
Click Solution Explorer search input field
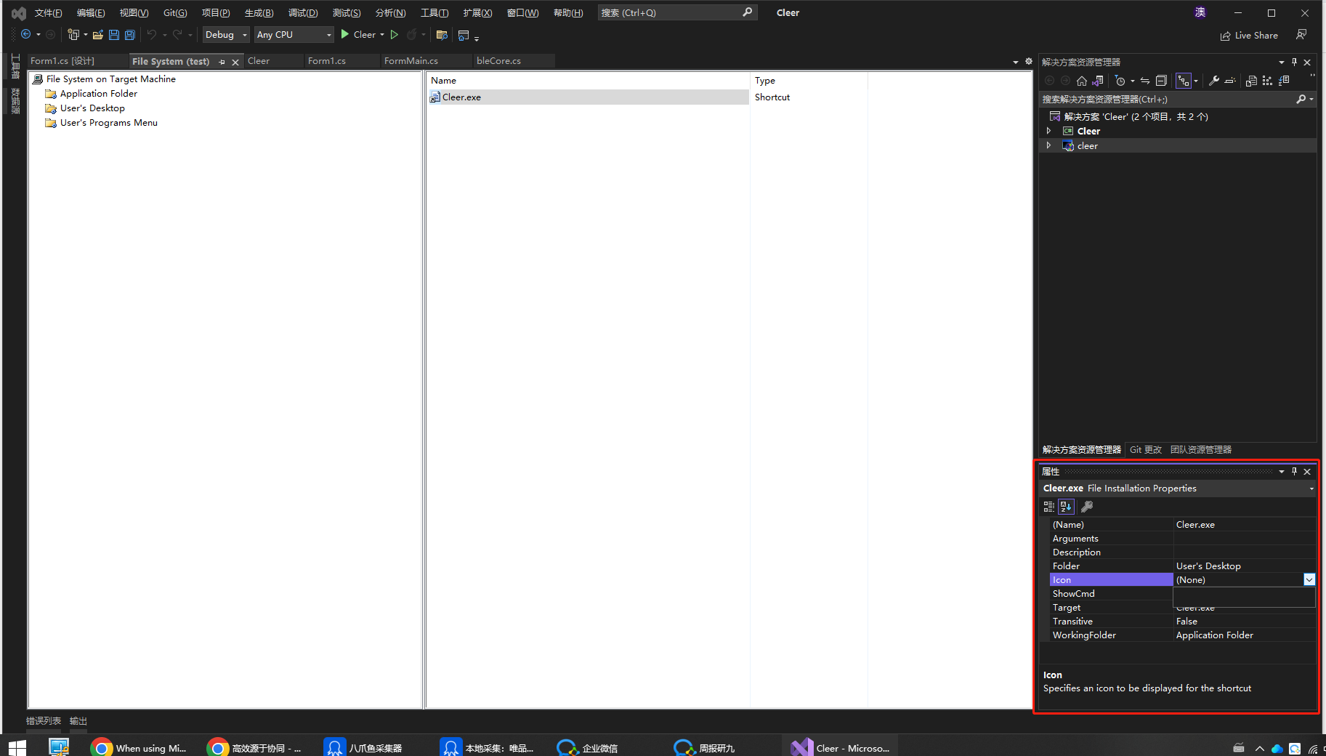click(1167, 99)
